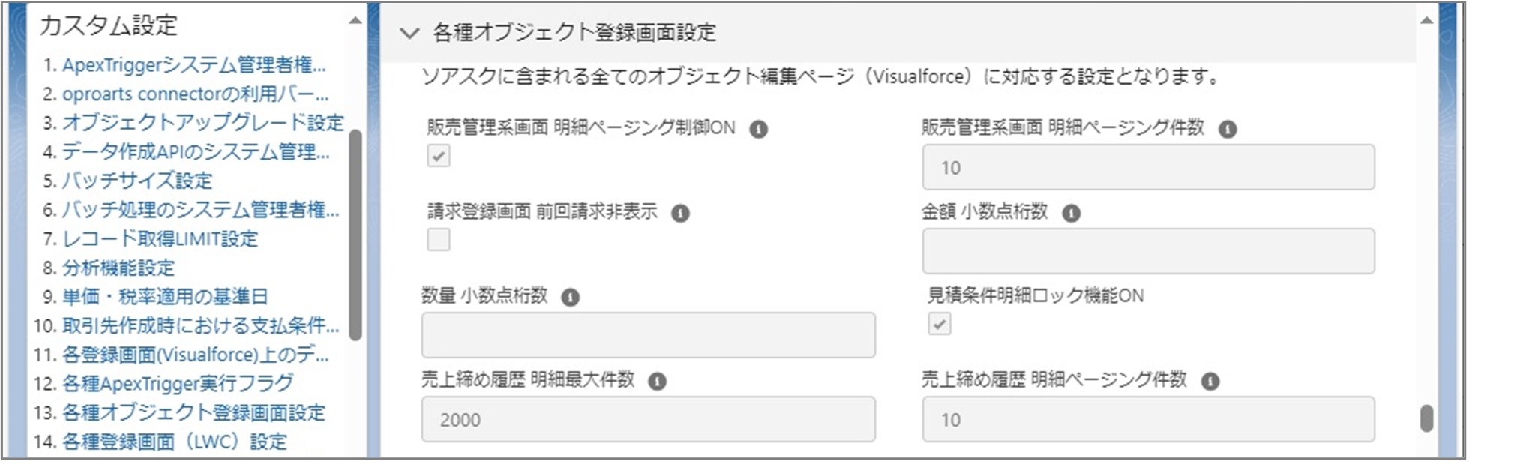Viewport: 1520px width, 464px height.
Task: View info icon beside 金額 小数点桁数
Action: tap(1071, 214)
